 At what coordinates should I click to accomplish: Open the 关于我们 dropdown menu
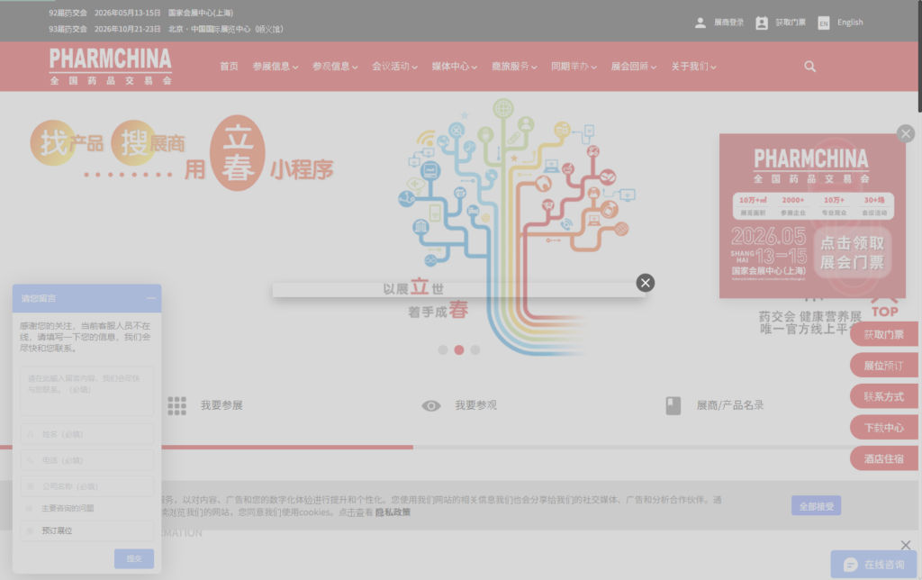coord(693,67)
